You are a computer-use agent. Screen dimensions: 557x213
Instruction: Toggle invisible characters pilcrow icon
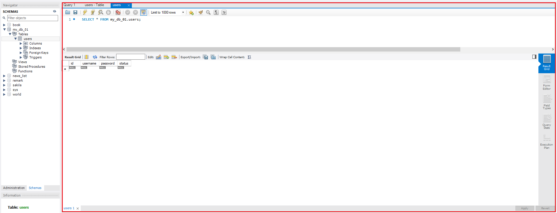click(x=216, y=12)
